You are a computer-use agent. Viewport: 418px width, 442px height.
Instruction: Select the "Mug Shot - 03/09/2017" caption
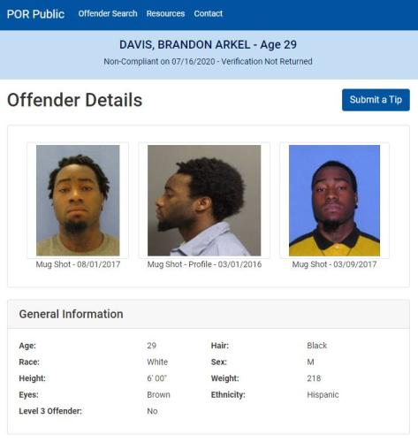coord(334,264)
